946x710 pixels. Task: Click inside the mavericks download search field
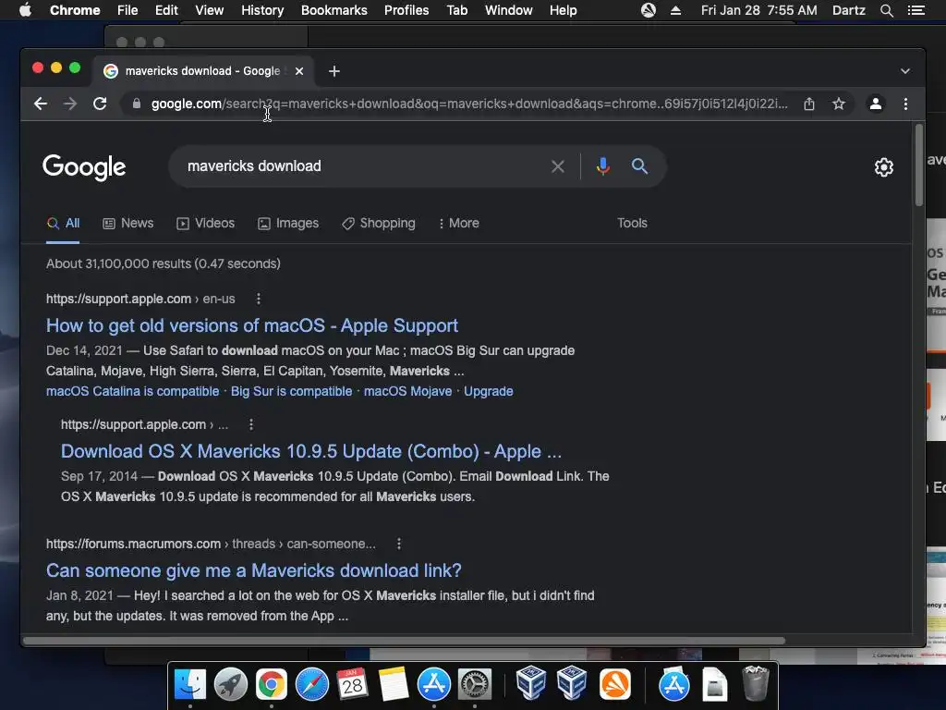[x=362, y=166]
